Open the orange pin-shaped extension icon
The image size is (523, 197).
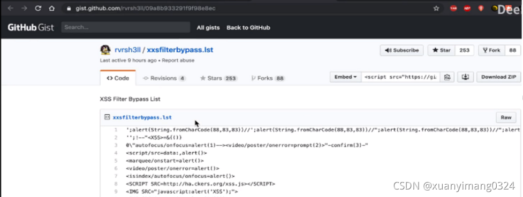pos(481,9)
